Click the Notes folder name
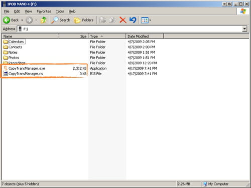The width and height of the screenshot is (251, 188). pyautogui.click(x=13, y=52)
